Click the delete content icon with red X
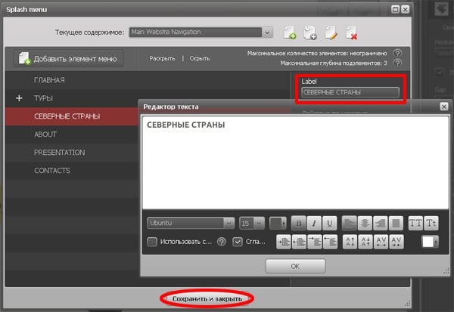 [x=351, y=32]
